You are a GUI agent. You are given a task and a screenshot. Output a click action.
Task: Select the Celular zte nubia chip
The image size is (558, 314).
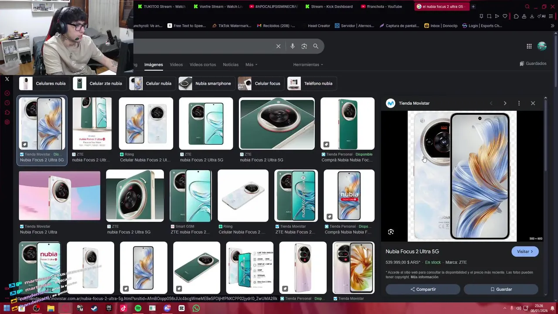click(99, 83)
